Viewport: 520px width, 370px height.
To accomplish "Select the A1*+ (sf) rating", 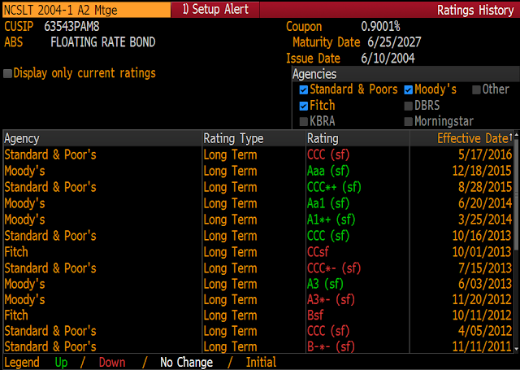I will [x=331, y=220].
